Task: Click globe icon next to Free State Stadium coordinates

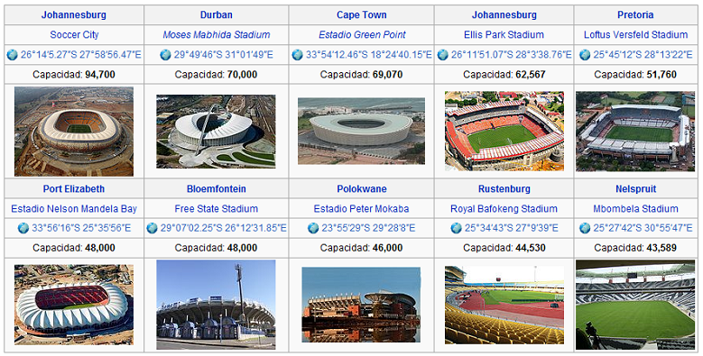Action: [x=152, y=228]
